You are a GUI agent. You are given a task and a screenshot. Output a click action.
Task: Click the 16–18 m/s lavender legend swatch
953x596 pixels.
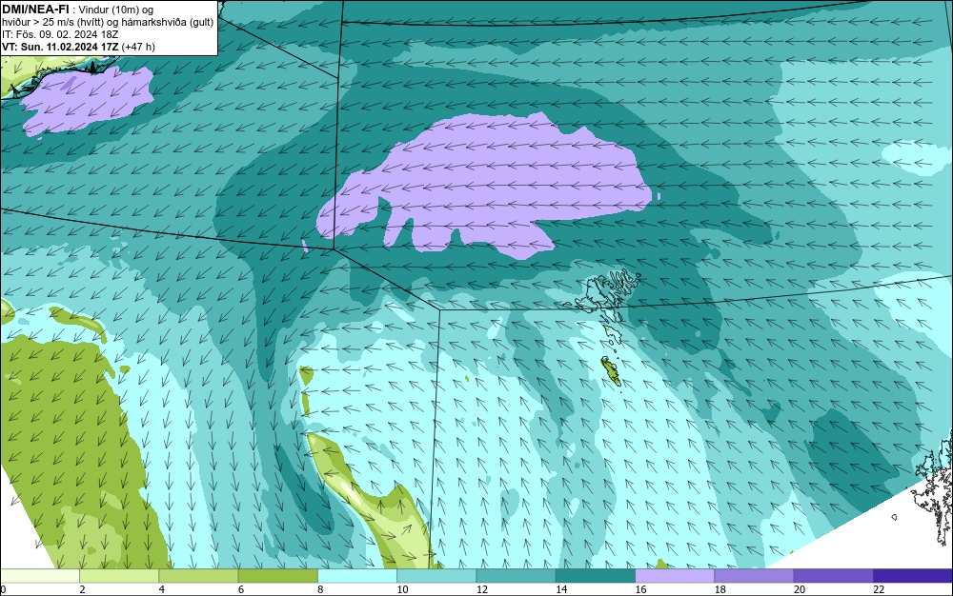click(675, 576)
